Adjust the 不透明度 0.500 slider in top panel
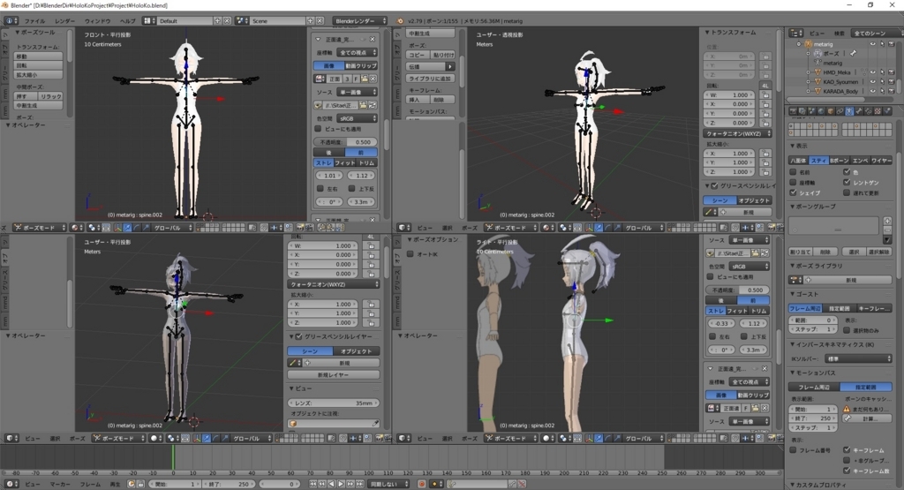The height and width of the screenshot is (490, 904). tap(345, 142)
